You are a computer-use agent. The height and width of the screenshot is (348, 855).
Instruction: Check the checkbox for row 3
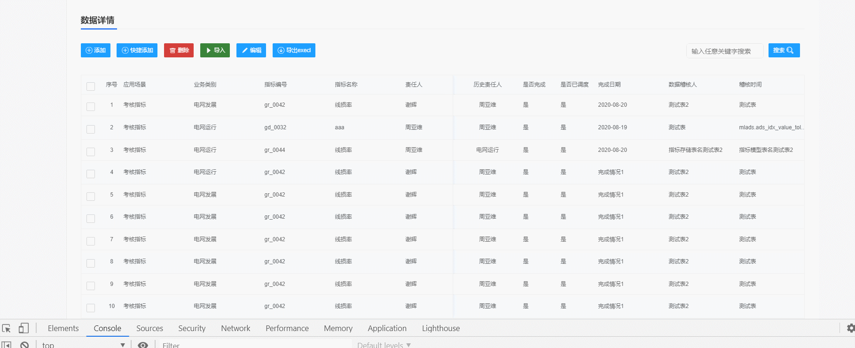pos(91,152)
